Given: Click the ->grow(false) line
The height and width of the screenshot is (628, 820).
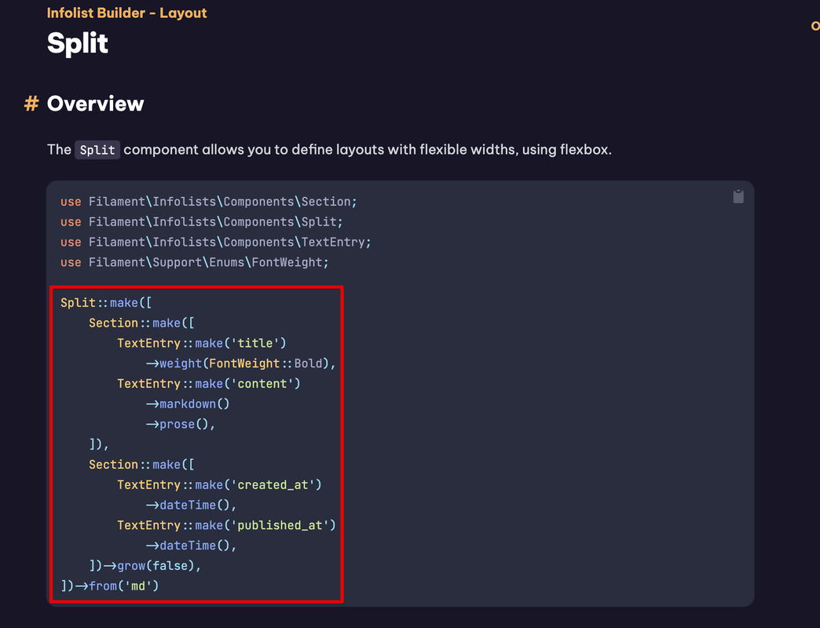Looking at the screenshot, I should (x=145, y=566).
